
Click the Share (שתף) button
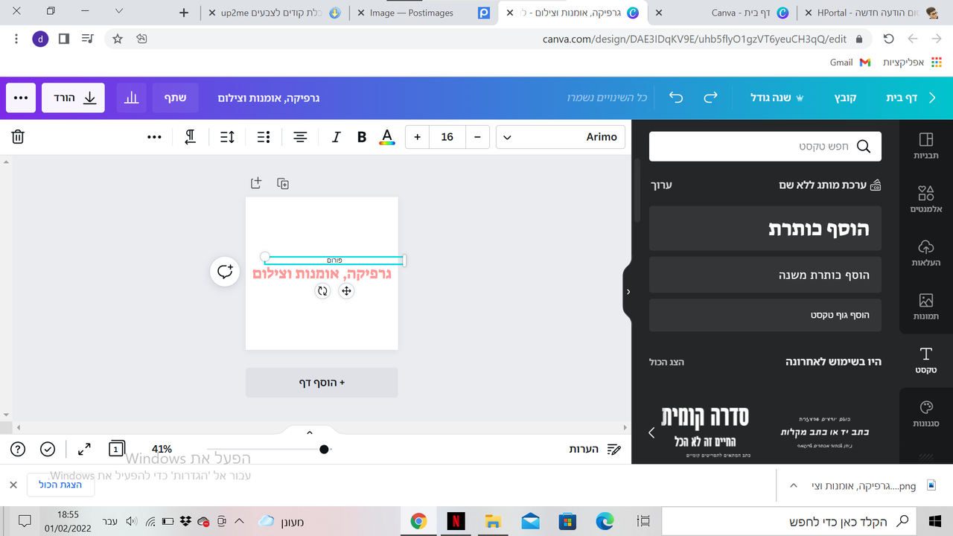[x=176, y=98]
